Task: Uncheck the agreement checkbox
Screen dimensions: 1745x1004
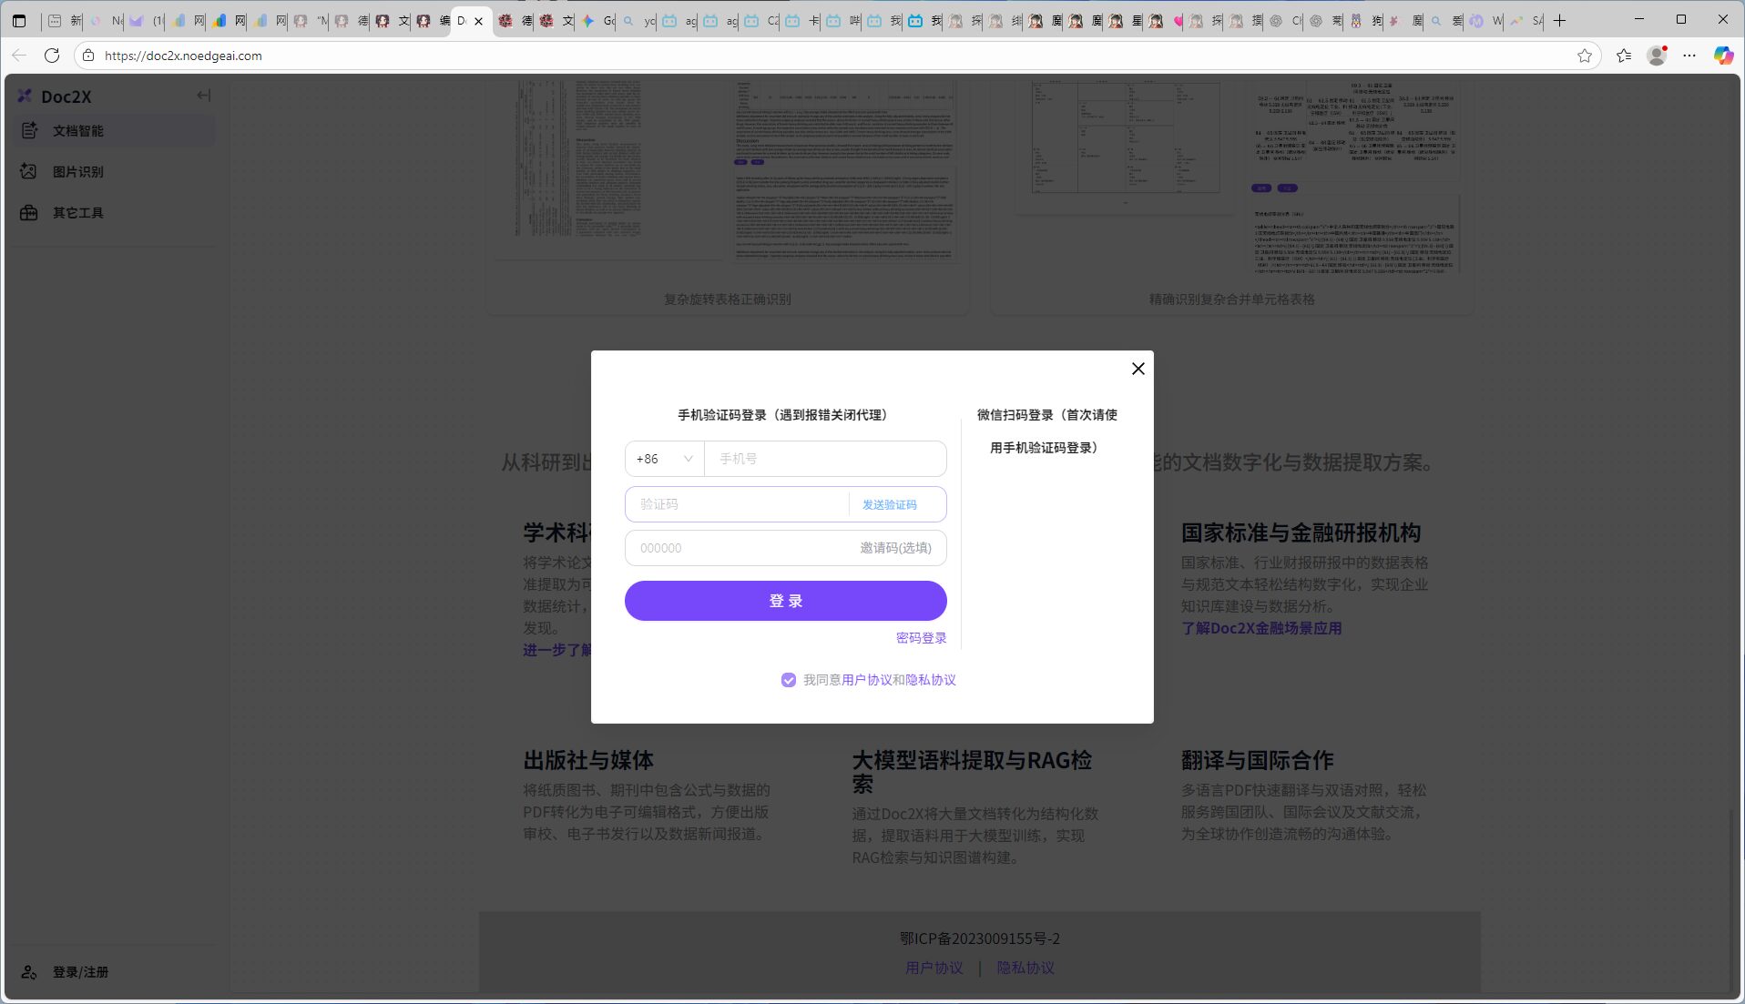Action: (789, 680)
